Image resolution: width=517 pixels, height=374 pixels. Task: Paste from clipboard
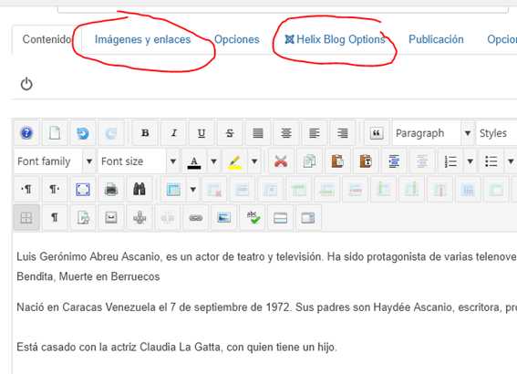click(337, 161)
